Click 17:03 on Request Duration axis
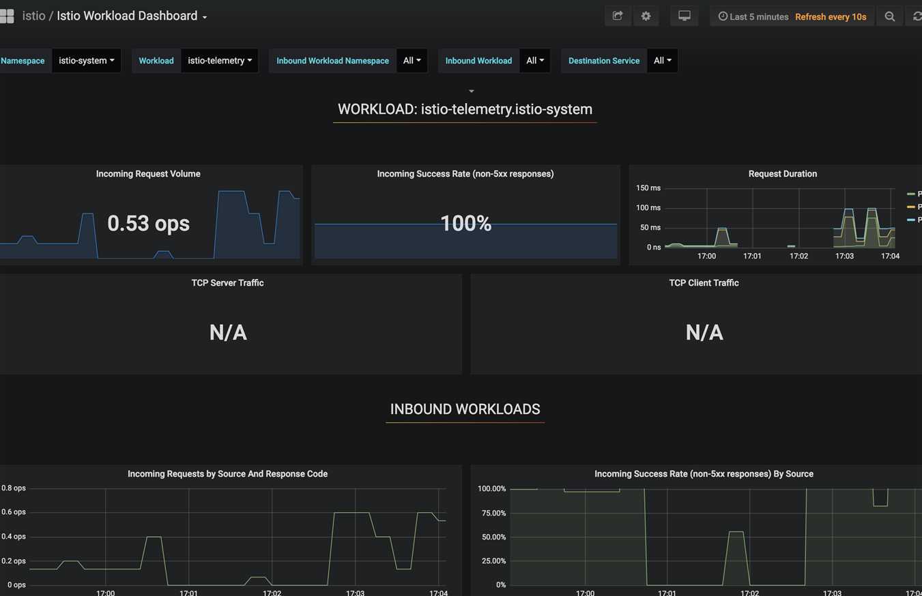The height and width of the screenshot is (596, 922). click(x=844, y=256)
